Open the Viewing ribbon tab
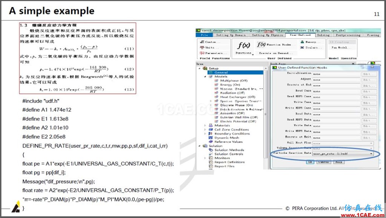The height and width of the screenshot is (218, 386). click(373, 35)
